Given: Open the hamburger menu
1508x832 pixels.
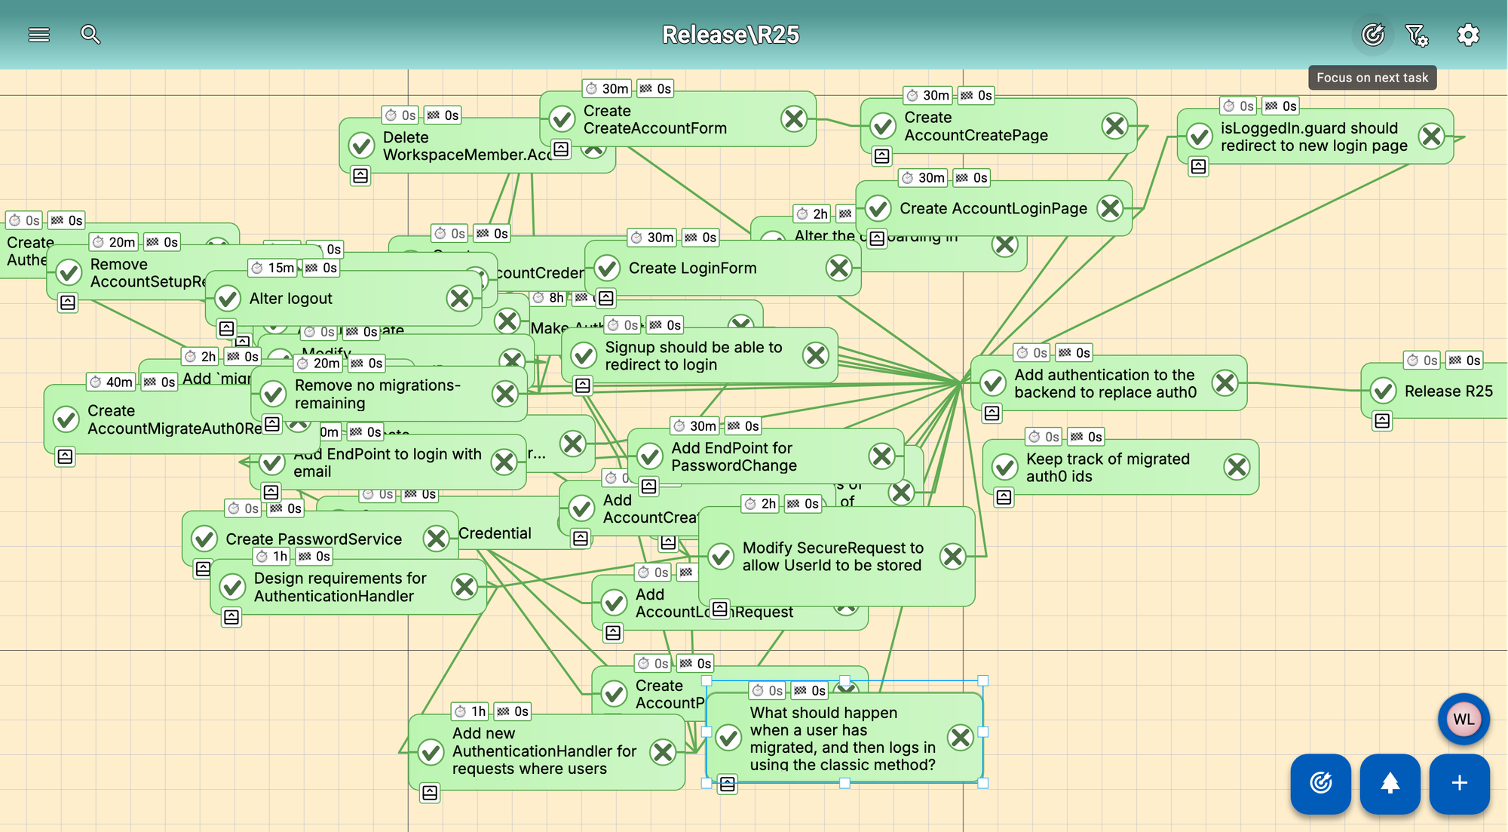Looking at the screenshot, I should pos(38,35).
